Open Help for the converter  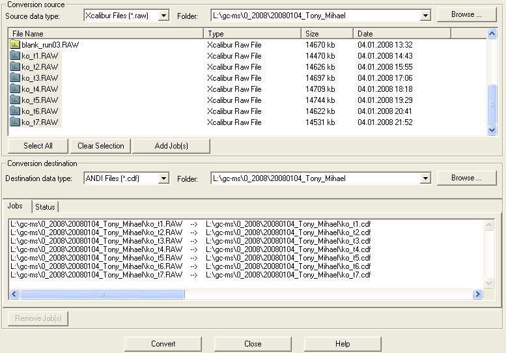[x=343, y=344]
